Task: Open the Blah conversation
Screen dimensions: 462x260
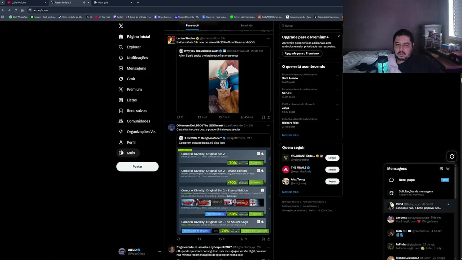Action: tap(419, 233)
